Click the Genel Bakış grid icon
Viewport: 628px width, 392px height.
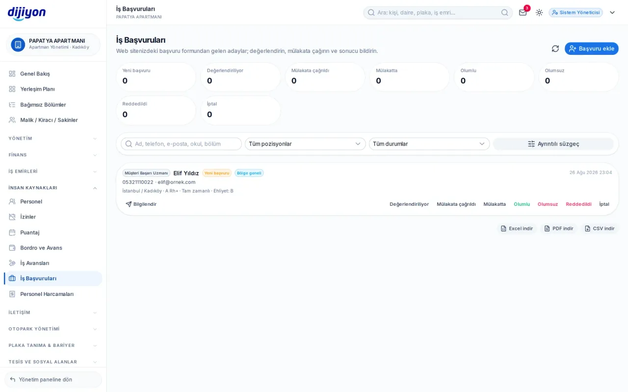[12, 73]
